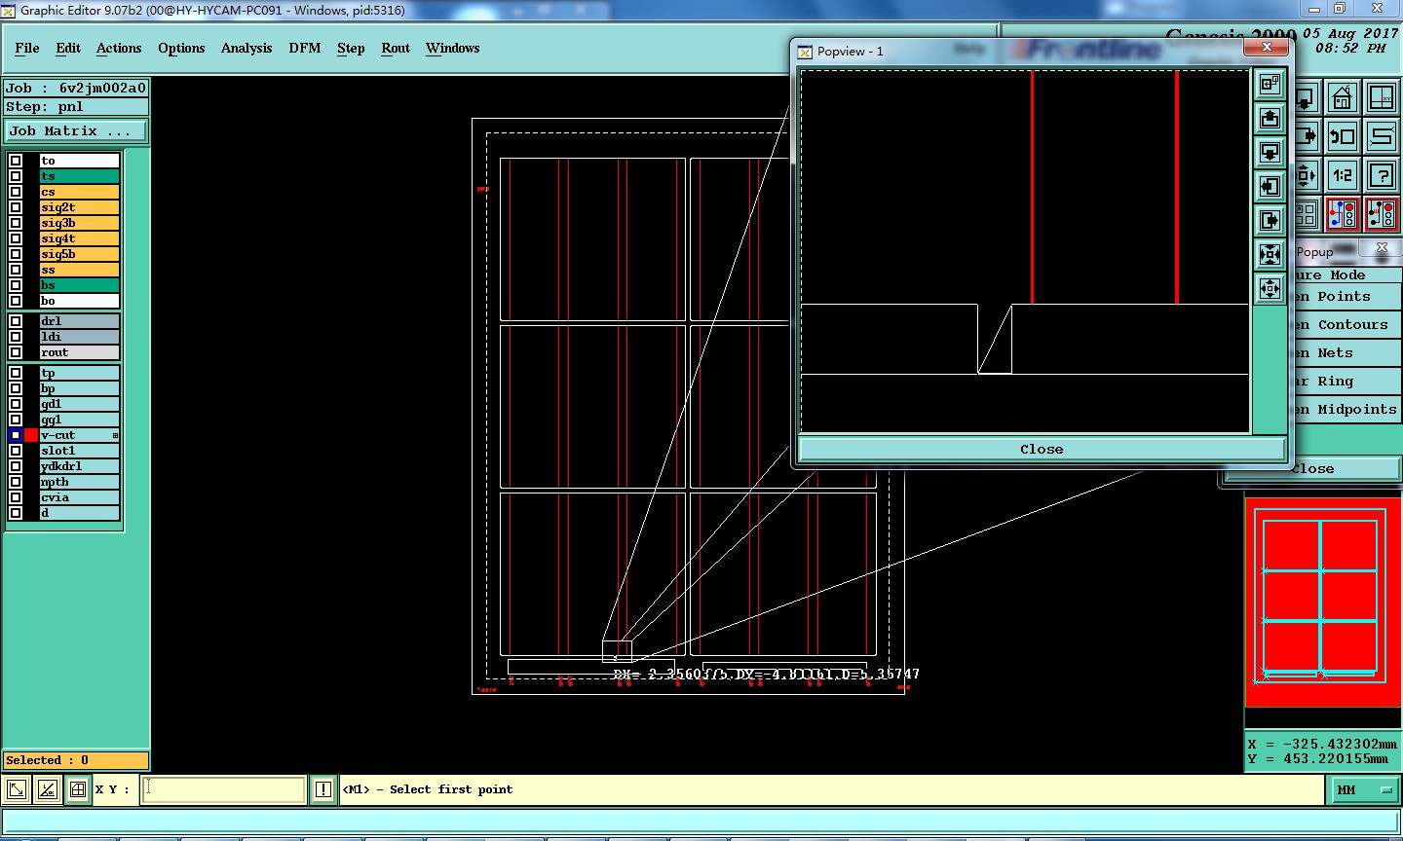The image size is (1403, 841).
Task: Click the undo zoom (previous view) icon
Action: [1343, 136]
